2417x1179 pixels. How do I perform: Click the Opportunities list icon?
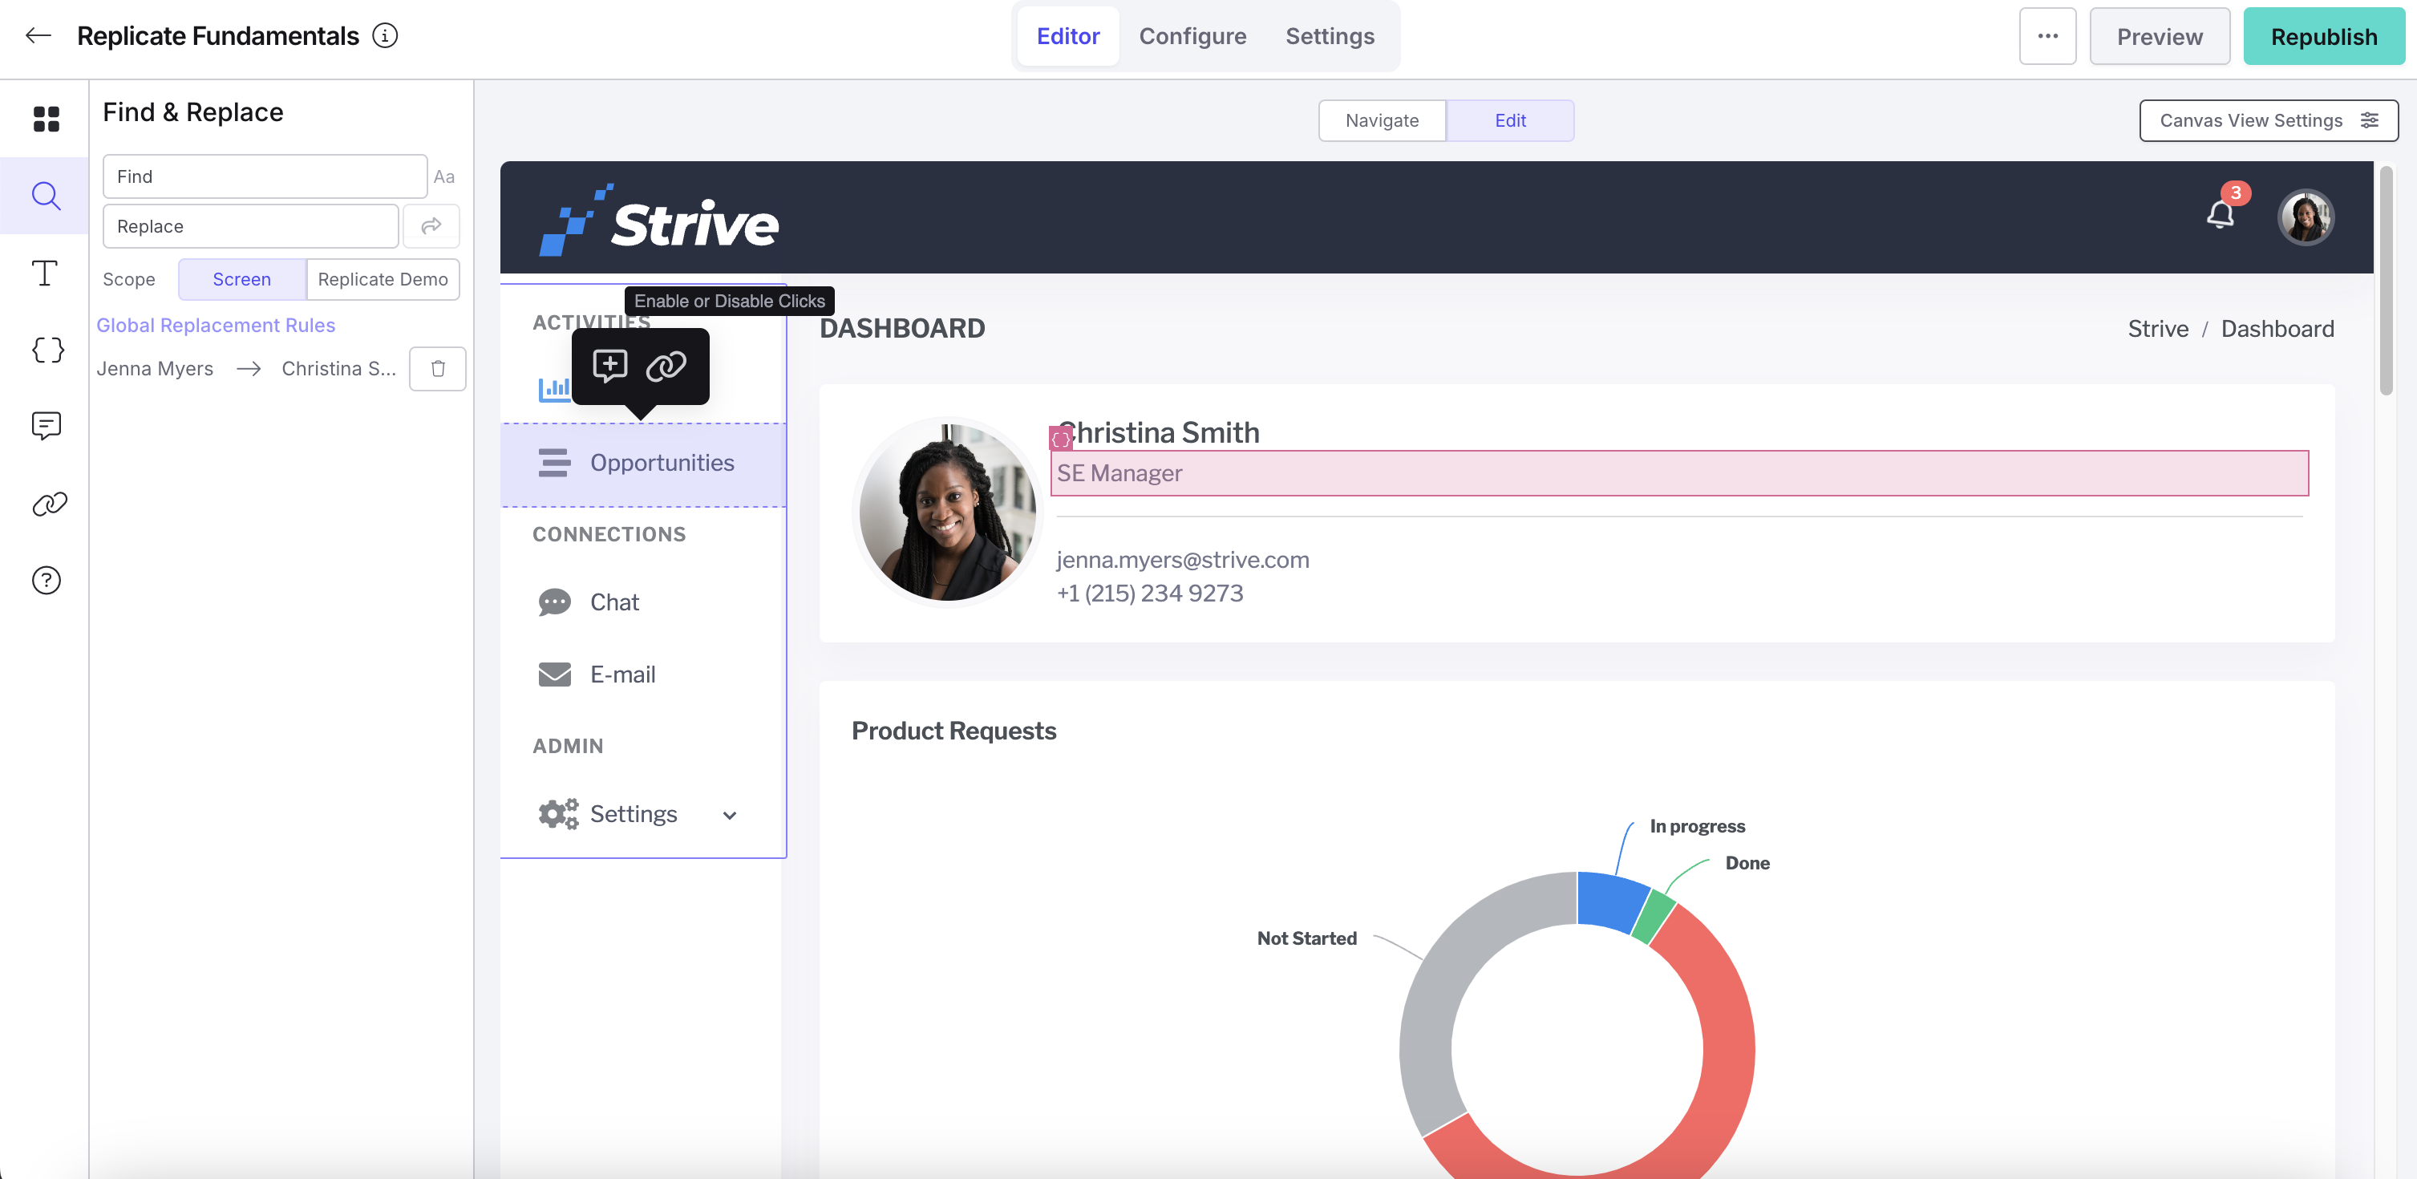(554, 463)
